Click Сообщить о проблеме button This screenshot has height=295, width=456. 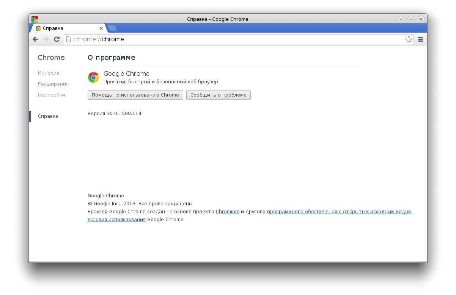(x=218, y=95)
